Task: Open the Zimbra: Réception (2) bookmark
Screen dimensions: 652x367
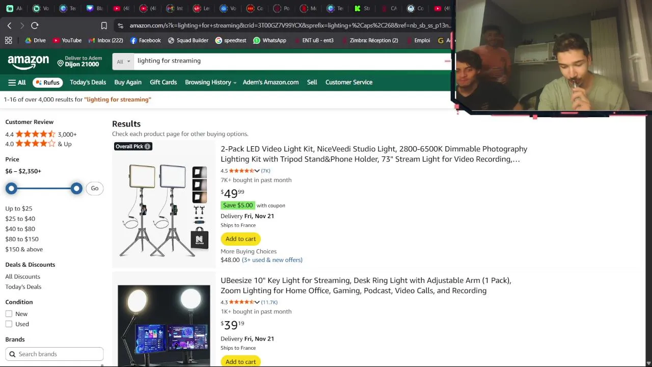Action: tap(369, 40)
